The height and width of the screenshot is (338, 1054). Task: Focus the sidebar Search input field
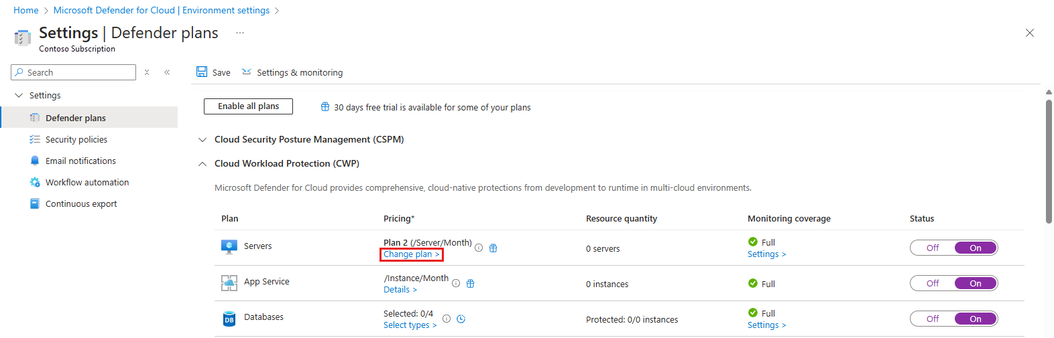(74, 72)
